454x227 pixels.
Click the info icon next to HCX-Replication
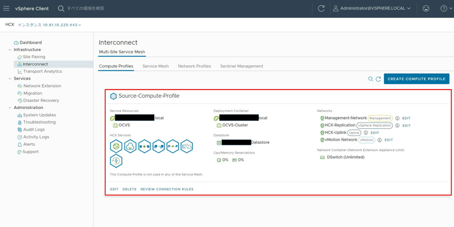pos(397,125)
